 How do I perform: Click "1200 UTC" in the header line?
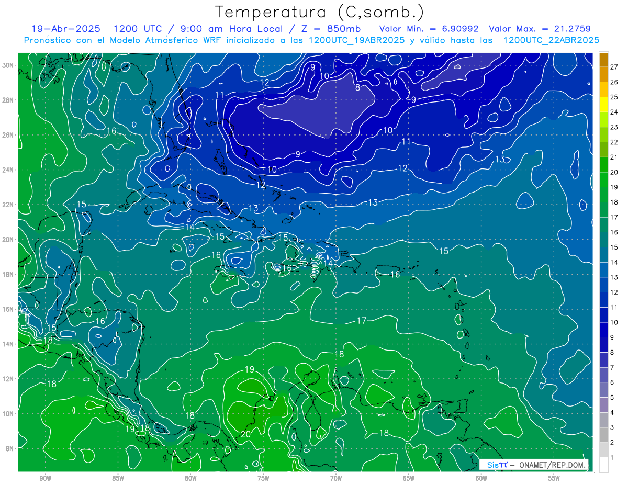[139, 29]
